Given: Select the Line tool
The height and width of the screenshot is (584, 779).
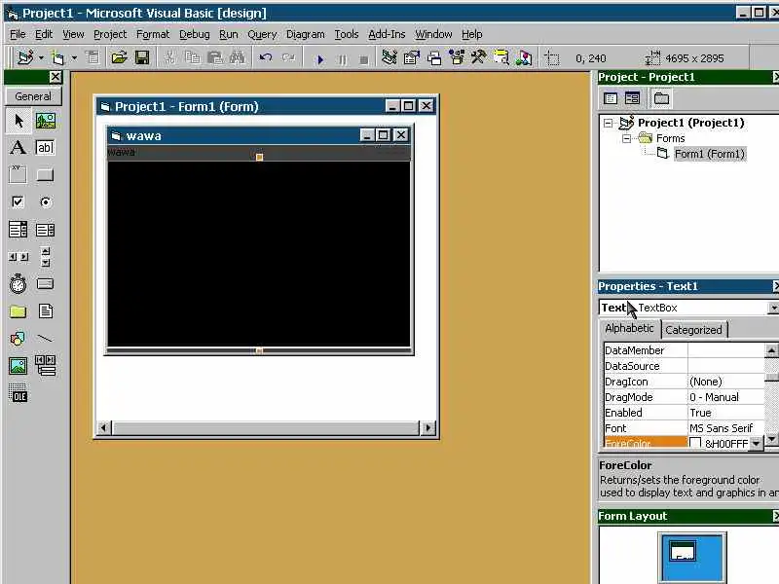Looking at the screenshot, I should point(45,339).
